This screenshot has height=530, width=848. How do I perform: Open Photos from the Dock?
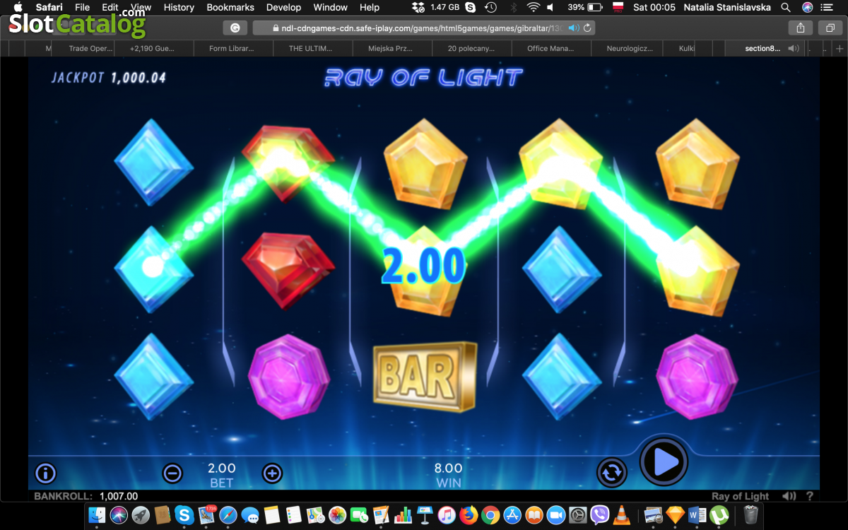(x=337, y=515)
